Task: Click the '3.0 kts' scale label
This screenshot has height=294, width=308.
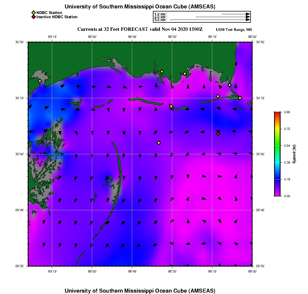Action: [x=161, y=20]
